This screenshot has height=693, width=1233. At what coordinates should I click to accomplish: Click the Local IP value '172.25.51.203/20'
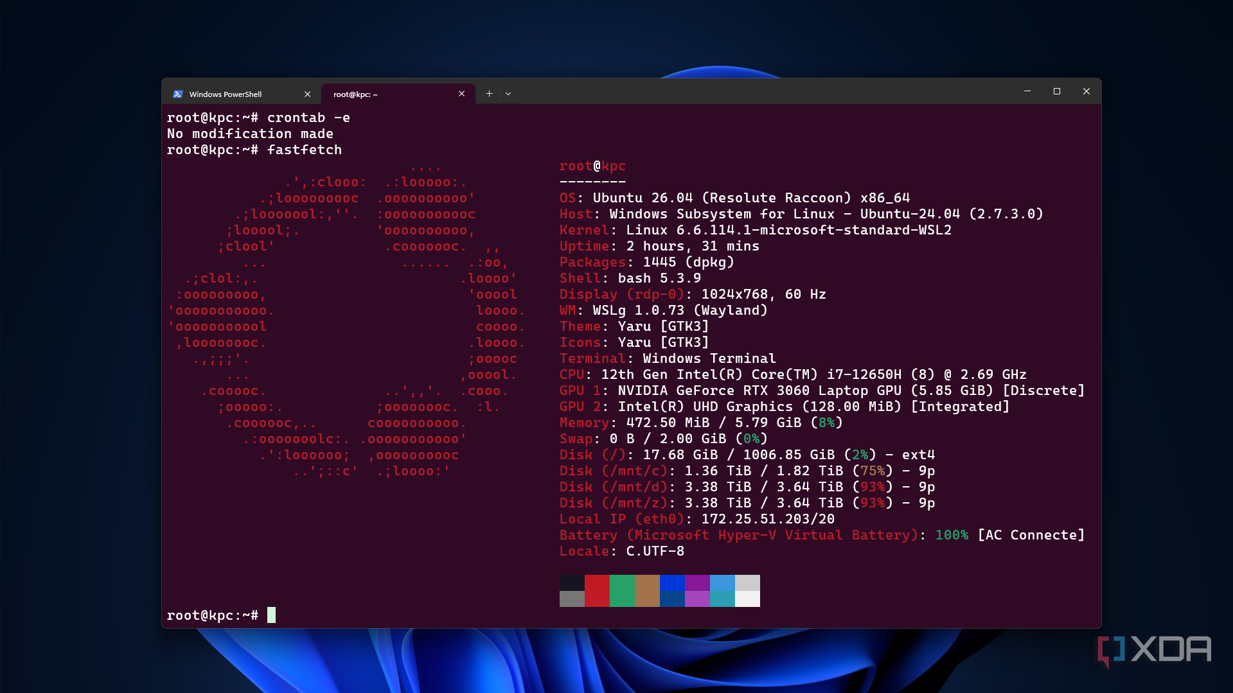click(768, 519)
